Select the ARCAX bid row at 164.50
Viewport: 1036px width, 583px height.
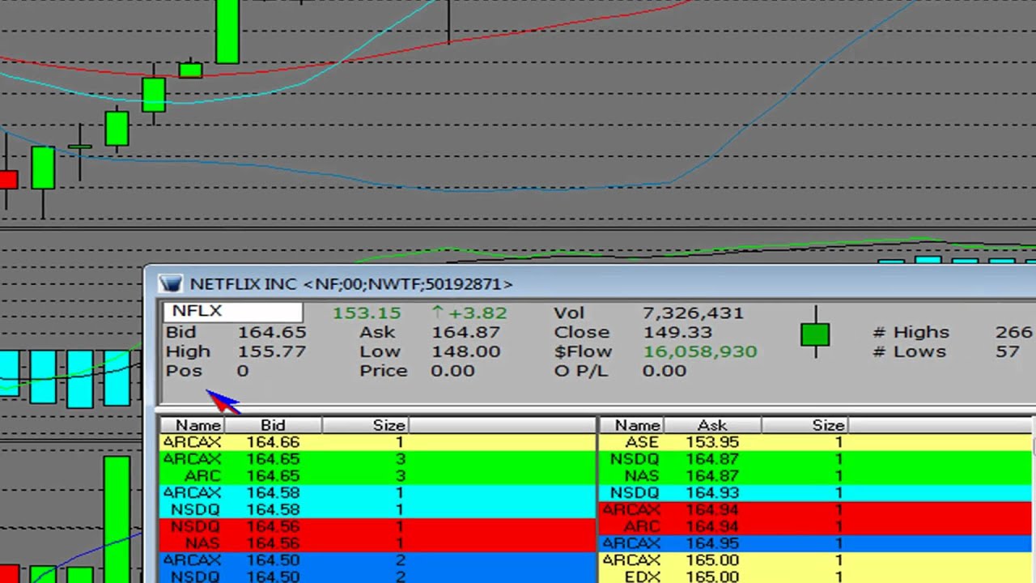[x=377, y=561]
